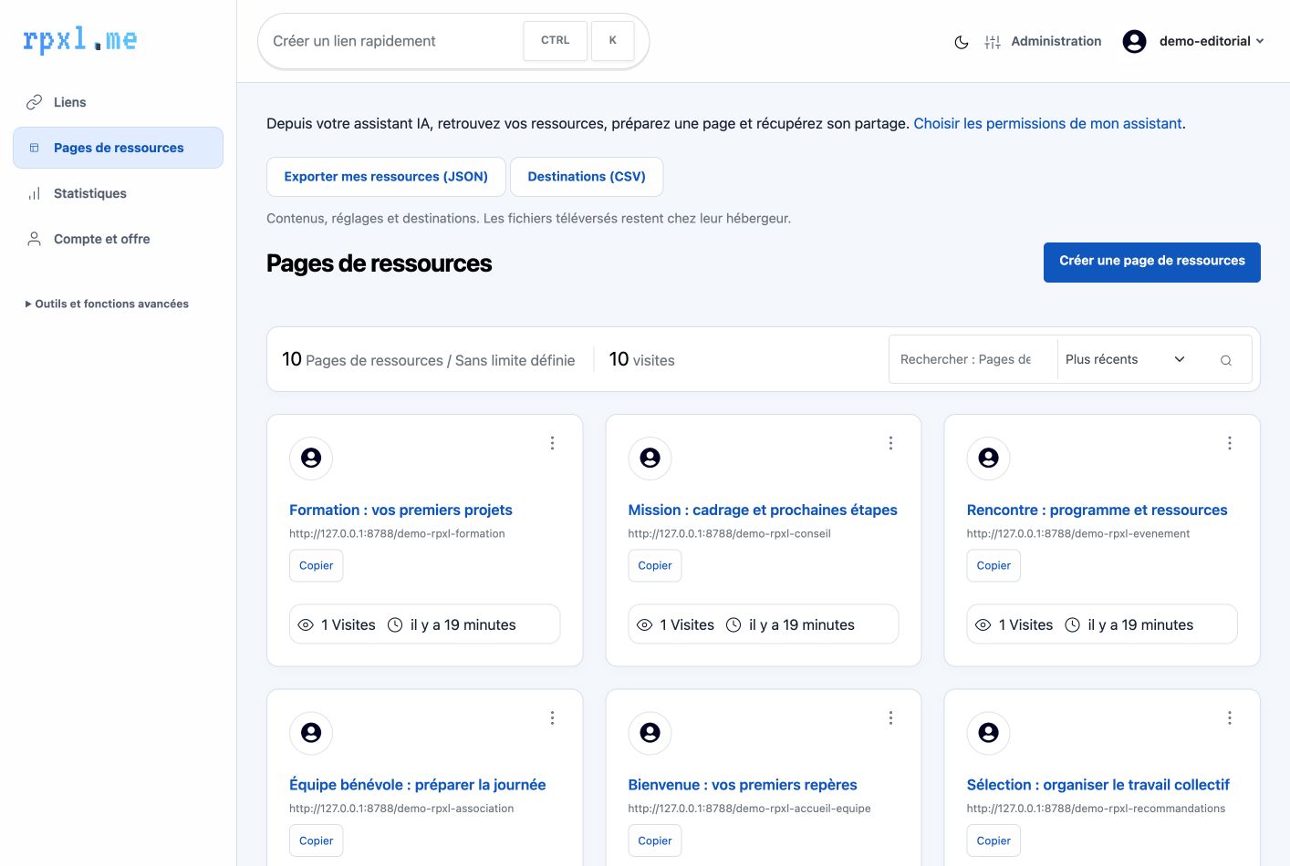Click the Destinations (CSV) button
This screenshot has width=1290, height=866.
click(x=587, y=177)
